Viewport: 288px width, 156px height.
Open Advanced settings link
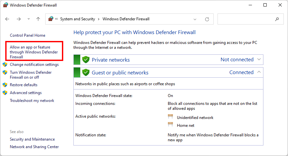[x=26, y=93]
